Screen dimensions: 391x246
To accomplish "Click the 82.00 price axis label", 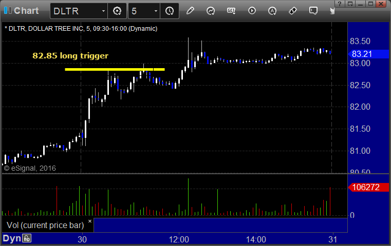I will pyautogui.click(x=360, y=107).
